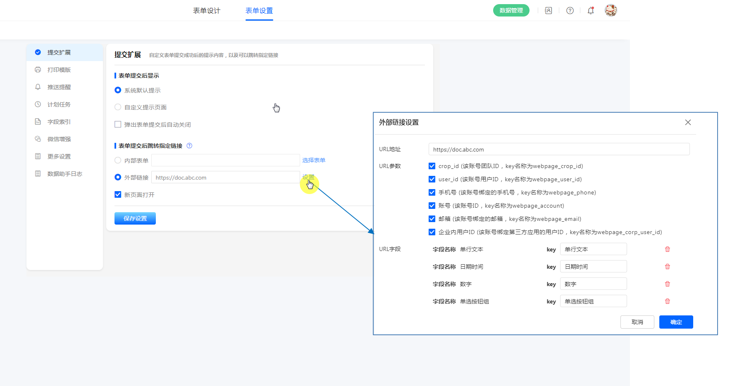Viewport: 749px width, 386px height.
Task: Delete the 单行文本 URL field row
Action: [x=667, y=249]
